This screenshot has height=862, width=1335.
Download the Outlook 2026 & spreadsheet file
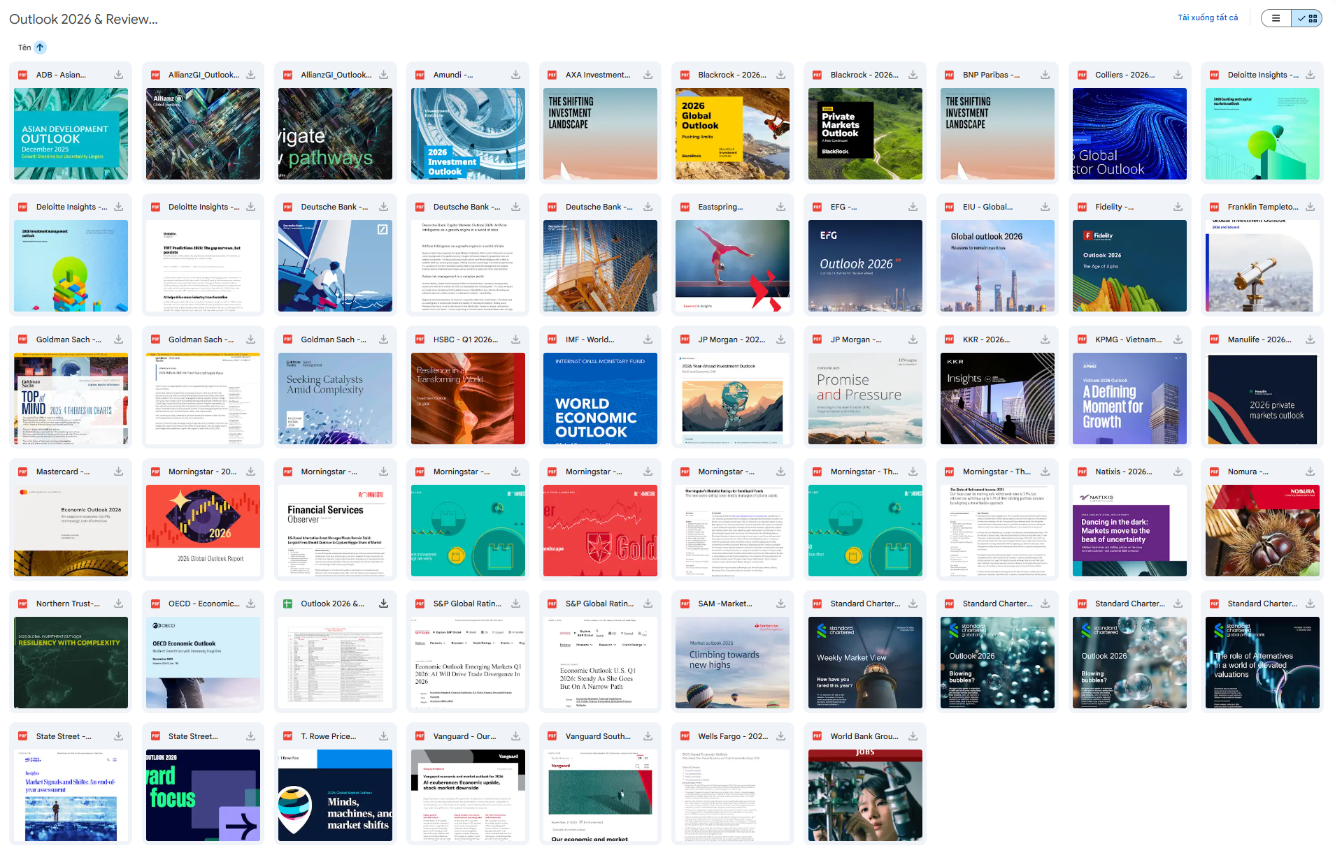(383, 604)
